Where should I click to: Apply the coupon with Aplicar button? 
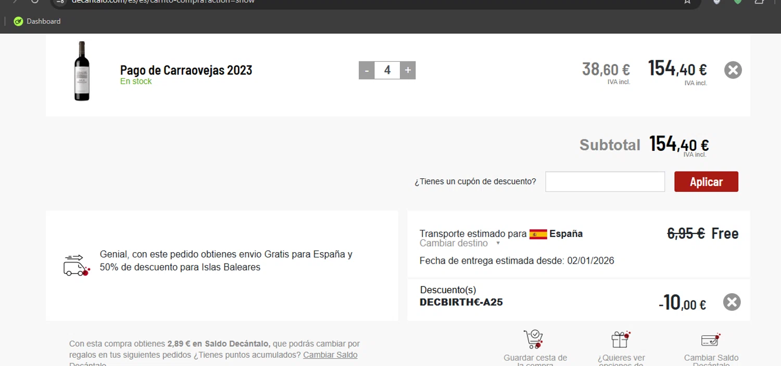(x=706, y=181)
